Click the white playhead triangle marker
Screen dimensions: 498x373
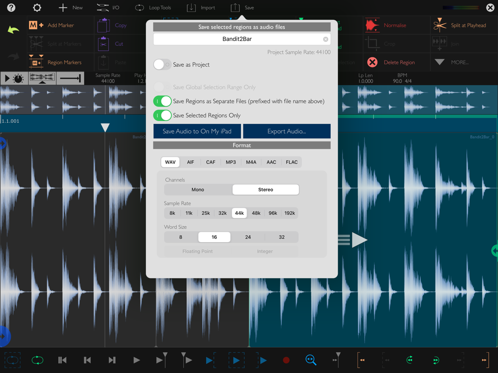(x=105, y=127)
